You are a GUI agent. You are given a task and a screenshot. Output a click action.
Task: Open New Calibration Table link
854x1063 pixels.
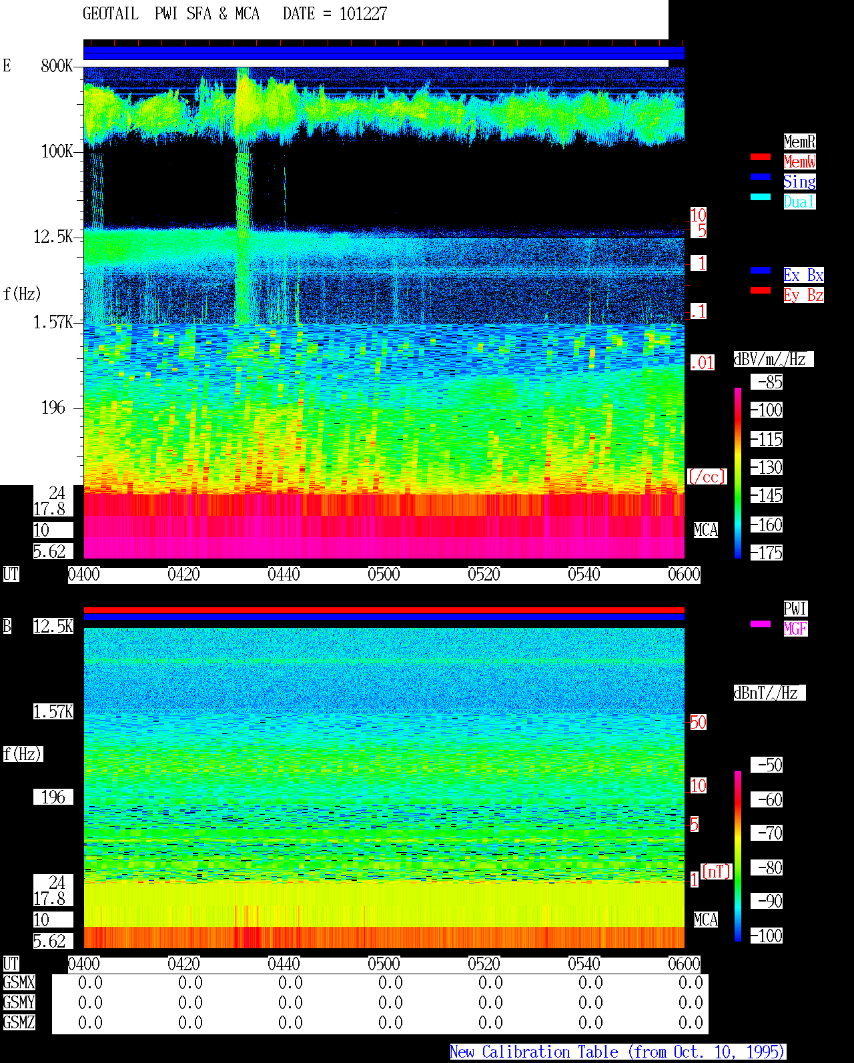[x=618, y=1052]
